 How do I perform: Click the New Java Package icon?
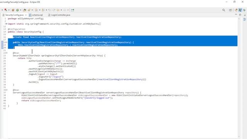13,10
